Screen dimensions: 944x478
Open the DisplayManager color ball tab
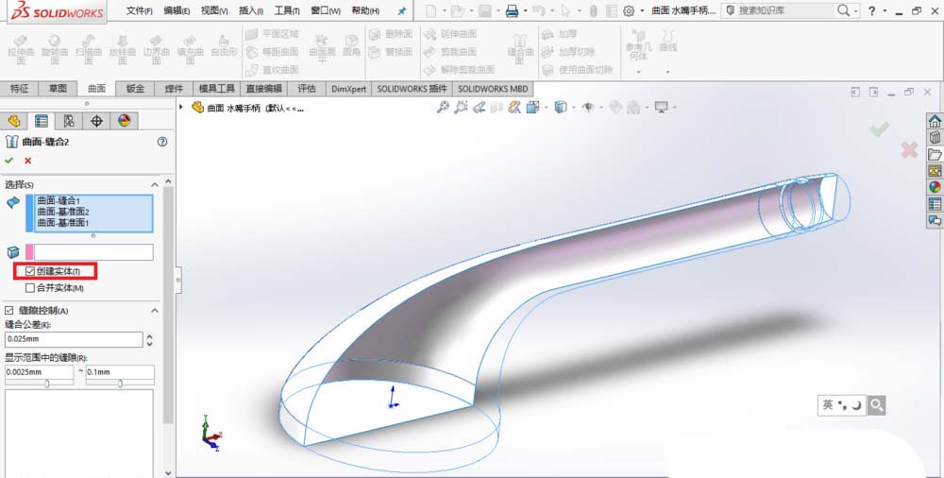124,121
